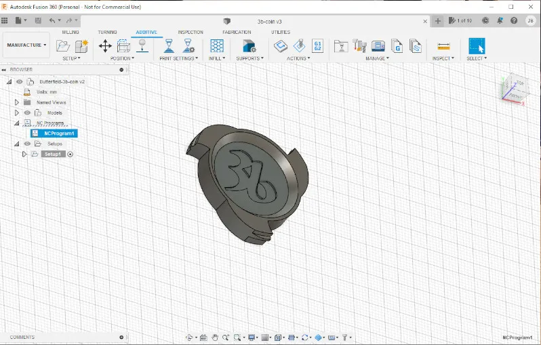
Task: Toggle visibility of Butterfield-3b-coin v2
Action: [20, 82]
